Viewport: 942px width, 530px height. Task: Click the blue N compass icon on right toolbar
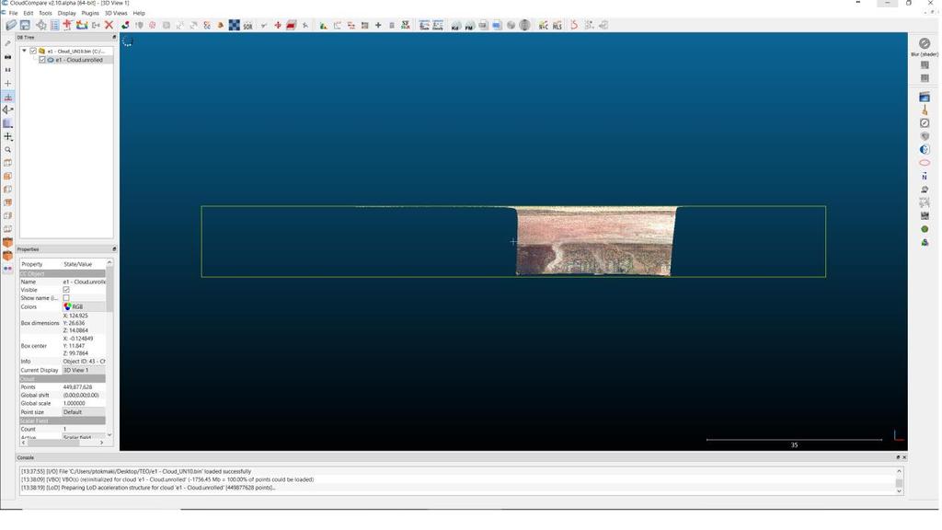click(x=925, y=176)
